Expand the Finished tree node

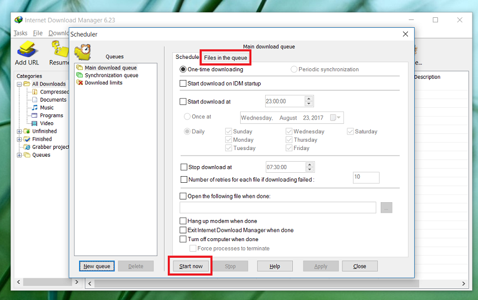point(19,139)
